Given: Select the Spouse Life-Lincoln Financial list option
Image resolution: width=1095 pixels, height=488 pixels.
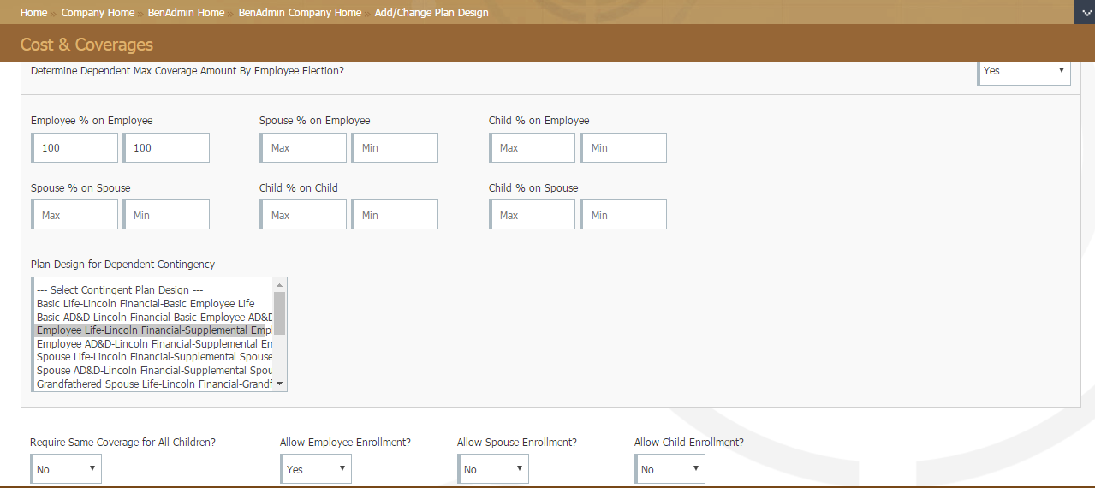Looking at the screenshot, I should [x=154, y=357].
